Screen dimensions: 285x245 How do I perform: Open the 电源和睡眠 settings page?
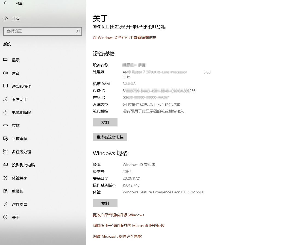pos(43,113)
